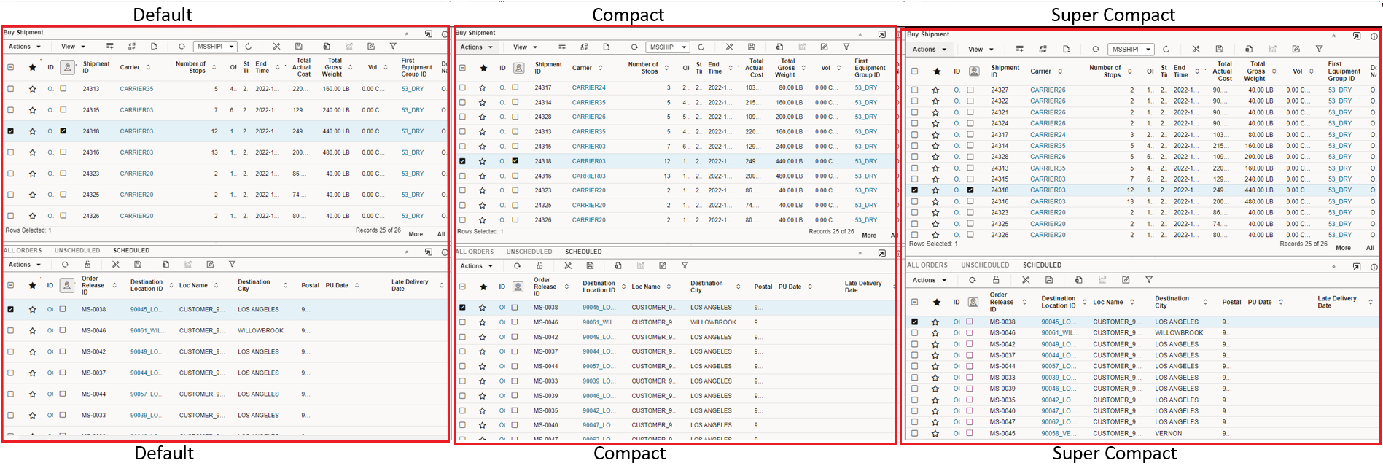Check order MS-0046 checkbox in Compact orders table
The width and height of the screenshot is (1383, 471).
(462, 322)
